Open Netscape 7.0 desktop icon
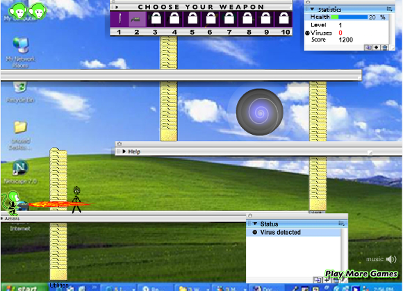403x291 pixels. (x=20, y=172)
